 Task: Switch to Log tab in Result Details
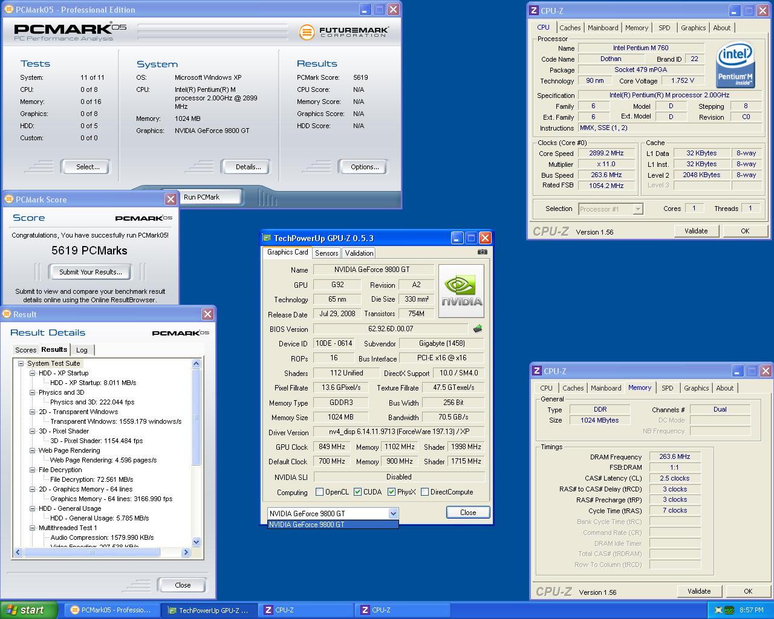(x=82, y=350)
